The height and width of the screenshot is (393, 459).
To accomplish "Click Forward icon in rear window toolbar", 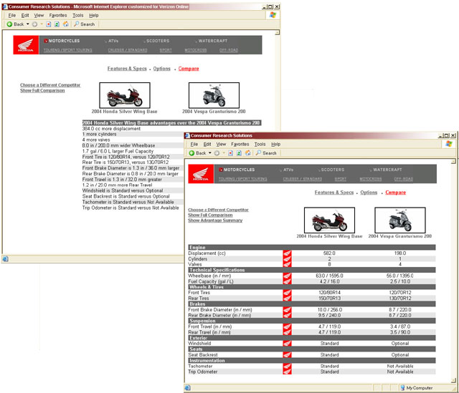I will coord(34,24).
